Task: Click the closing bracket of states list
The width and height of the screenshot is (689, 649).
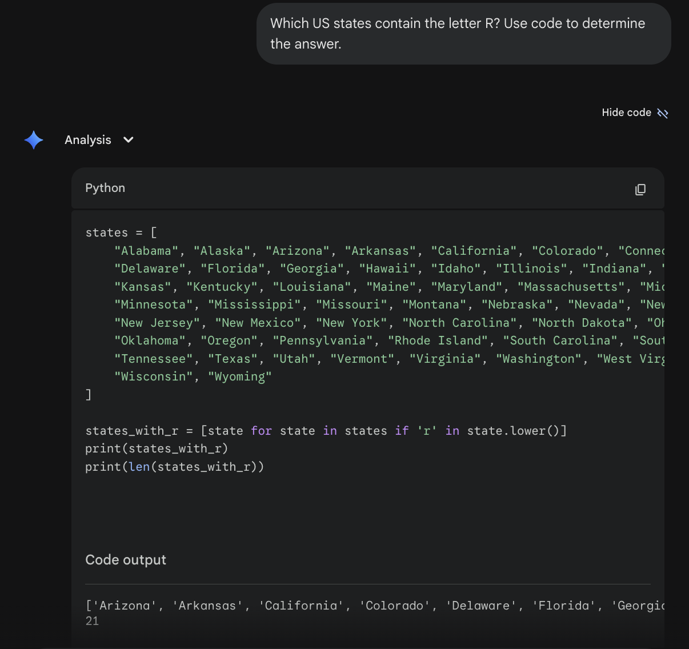Action: coord(89,395)
